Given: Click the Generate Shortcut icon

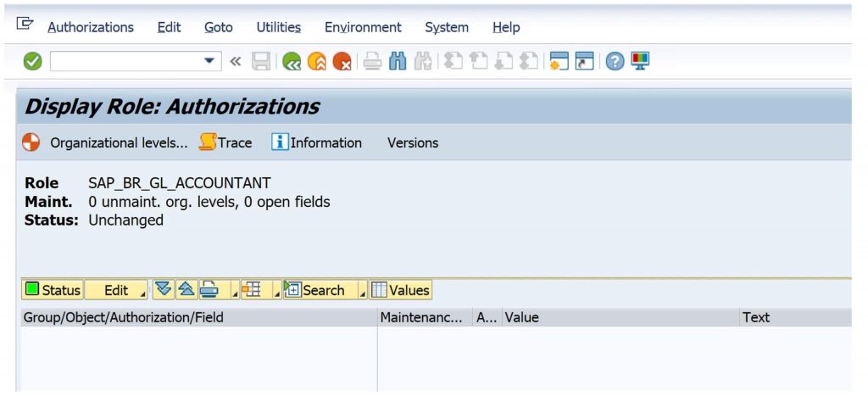Looking at the screenshot, I should pos(584,61).
